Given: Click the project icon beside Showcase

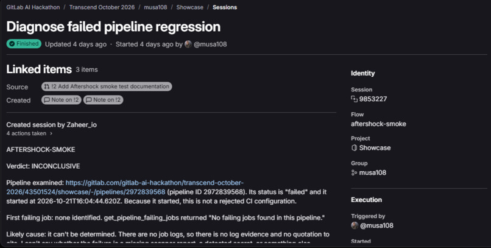Looking at the screenshot, I should tap(354, 148).
